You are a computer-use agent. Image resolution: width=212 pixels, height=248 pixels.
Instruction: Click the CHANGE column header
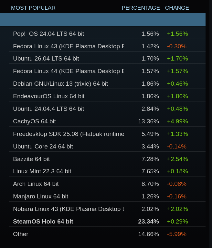point(177,8)
